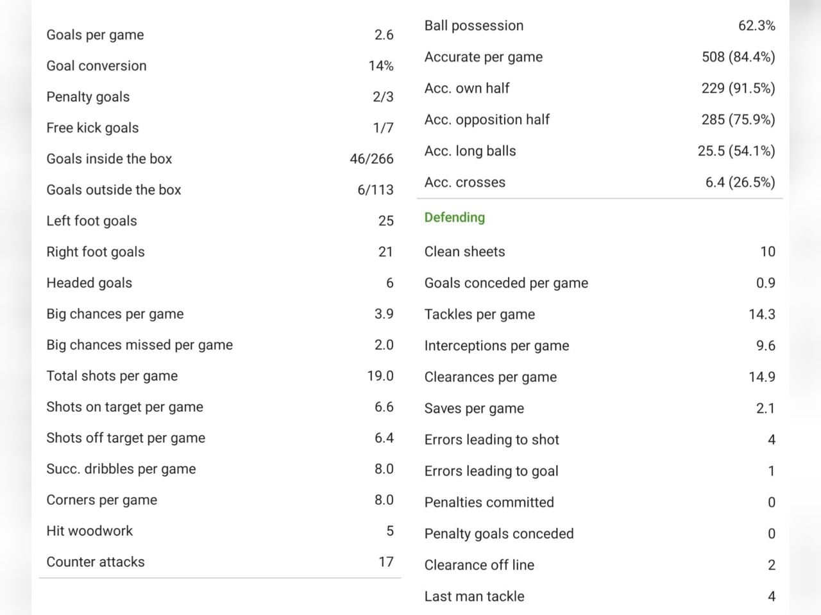The width and height of the screenshot is (821, 615).
Task: Select the Errors leading to goal label
Action: (491, 471)
